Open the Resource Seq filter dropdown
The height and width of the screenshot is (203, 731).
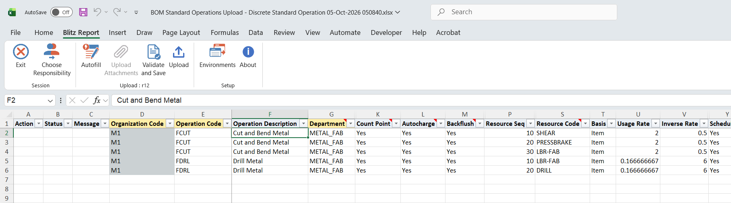point(530,123)
